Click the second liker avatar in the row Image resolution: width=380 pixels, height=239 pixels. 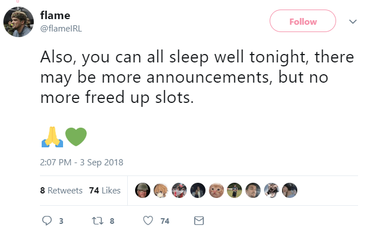tap(161, 191)
